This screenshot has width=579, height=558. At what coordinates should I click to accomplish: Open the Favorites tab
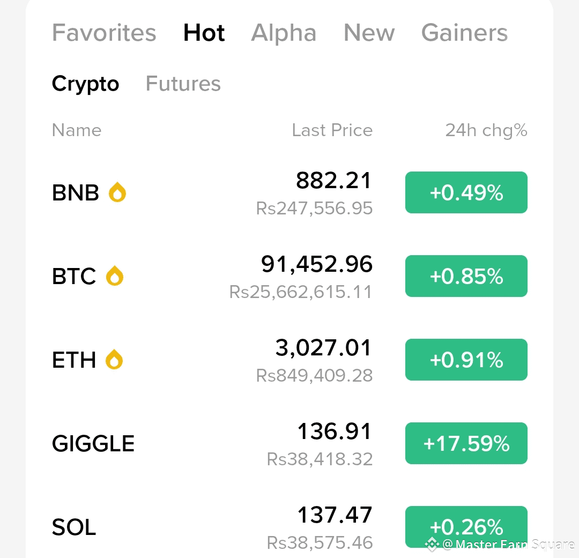coord(104,33)
